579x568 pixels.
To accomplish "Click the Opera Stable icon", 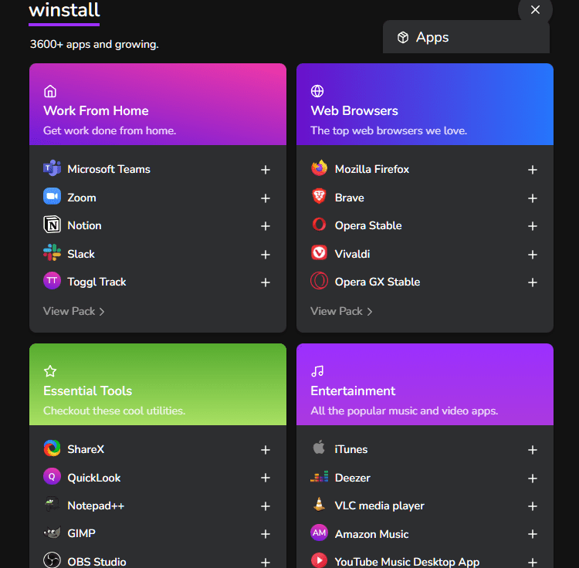I will click(319, 225).
